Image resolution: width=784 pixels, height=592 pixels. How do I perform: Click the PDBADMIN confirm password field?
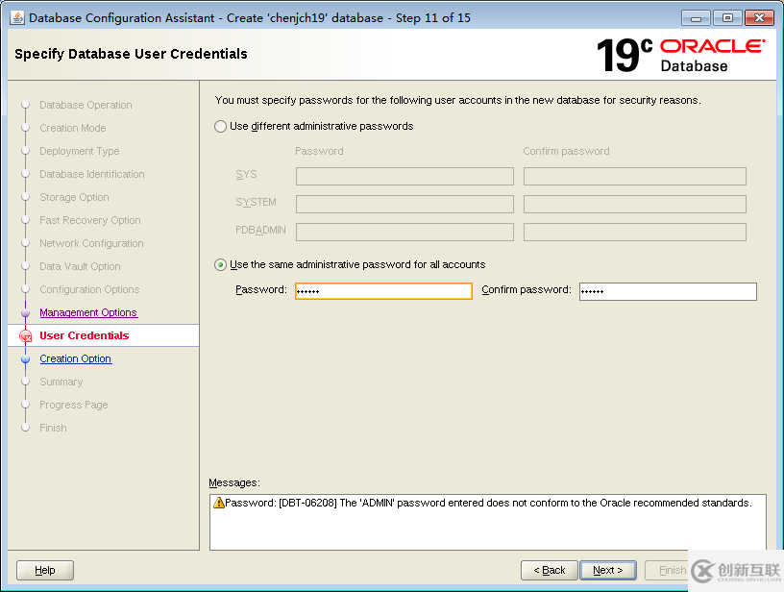click(635, 232)
